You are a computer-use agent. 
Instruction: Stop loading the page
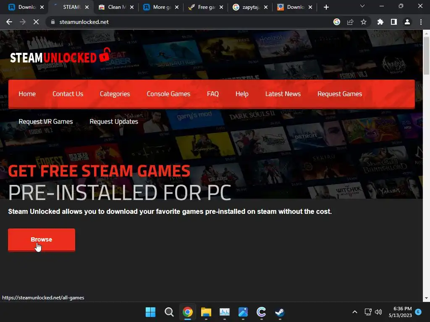coord(36,22)
